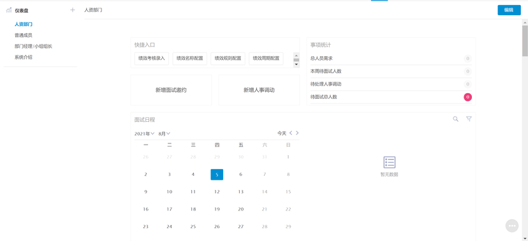Go to previous month with left arrow
The width and height of the screenshot is (528, 241).
291,133
